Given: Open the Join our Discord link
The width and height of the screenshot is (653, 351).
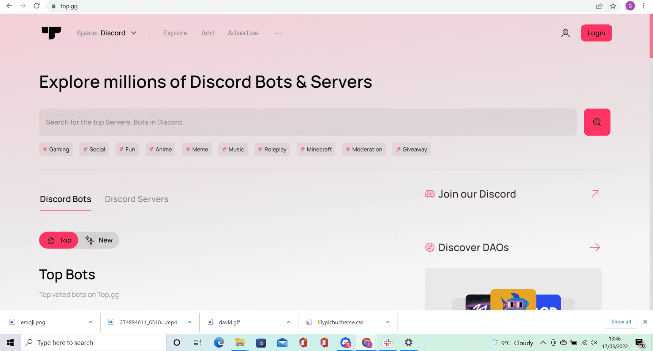Looking at the screenshot, I should [477, 194].
